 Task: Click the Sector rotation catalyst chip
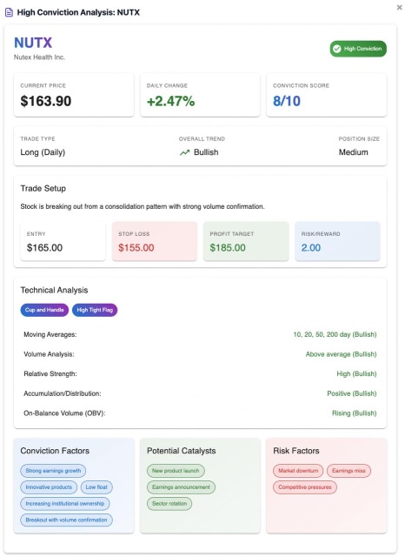coord(169,503)
